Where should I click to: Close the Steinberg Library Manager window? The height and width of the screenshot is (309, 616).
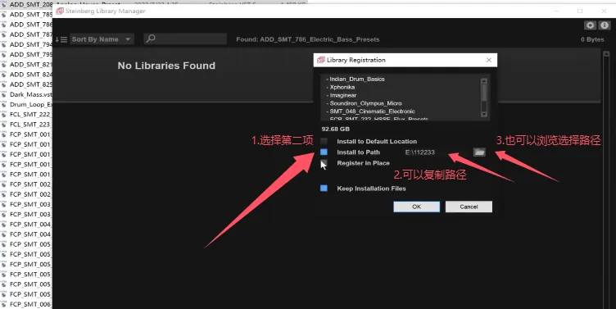[605, 11]
